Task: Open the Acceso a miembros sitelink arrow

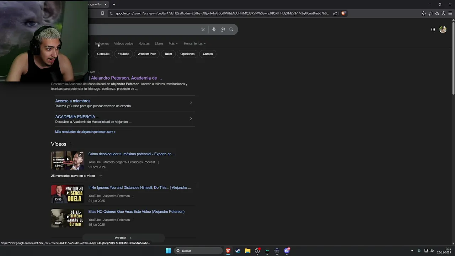Action: pos(191,103)
